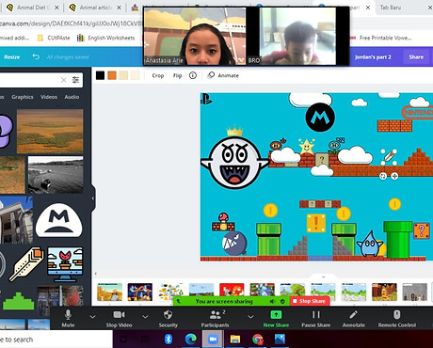Click the Share button in Canva
433x348 pixels.
[x=416, y=56]
